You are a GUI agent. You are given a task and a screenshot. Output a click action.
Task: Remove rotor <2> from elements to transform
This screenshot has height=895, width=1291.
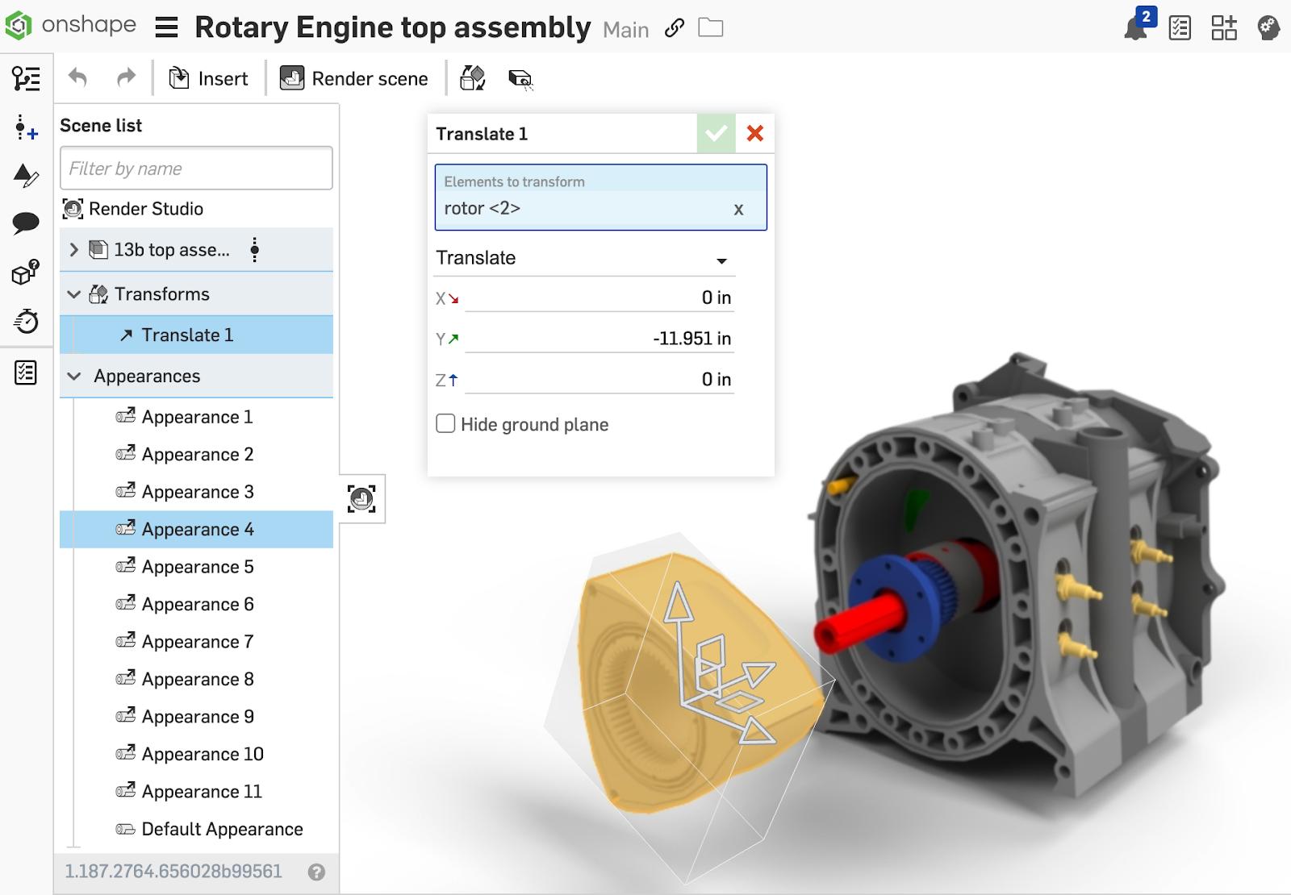pyautogui.click(x=737, y=210)
